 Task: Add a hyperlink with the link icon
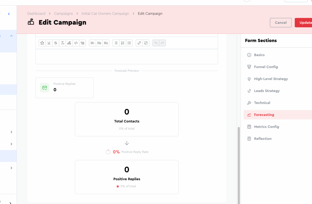(139, 43)
